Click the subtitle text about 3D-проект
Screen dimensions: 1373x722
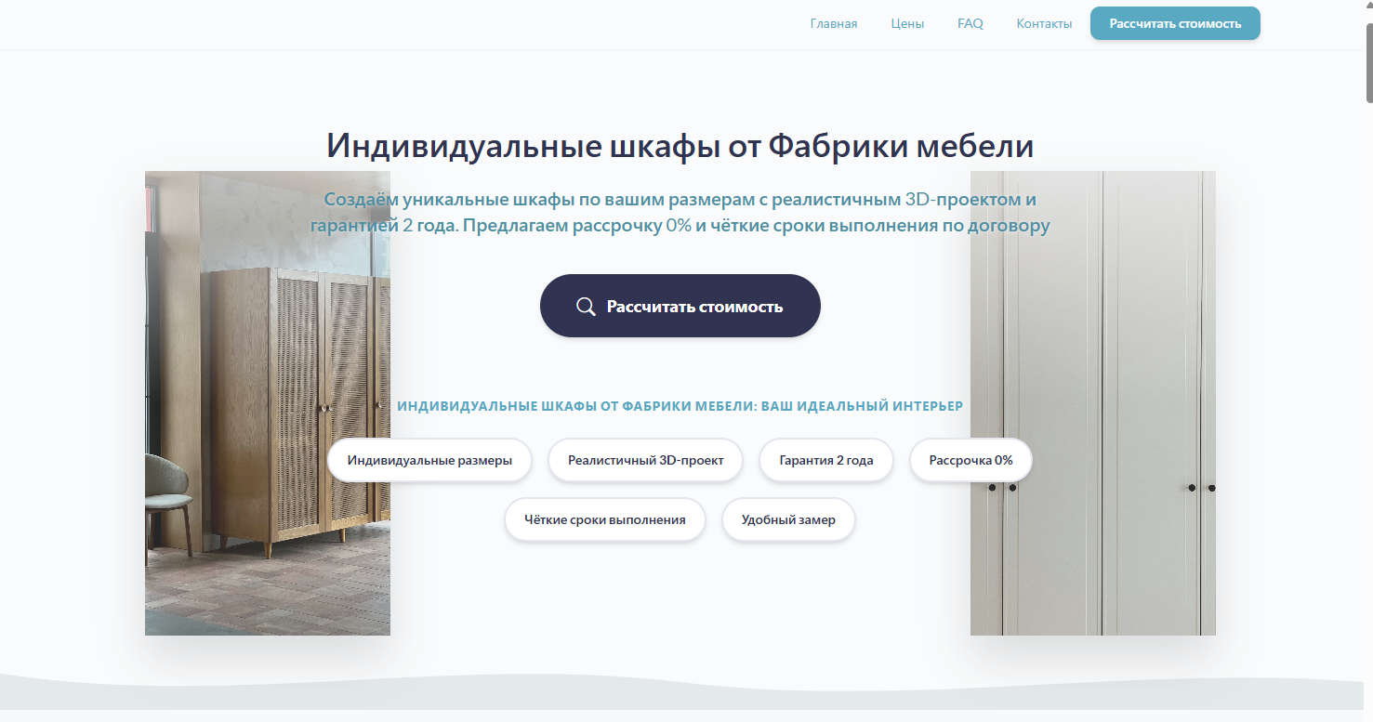680,212
